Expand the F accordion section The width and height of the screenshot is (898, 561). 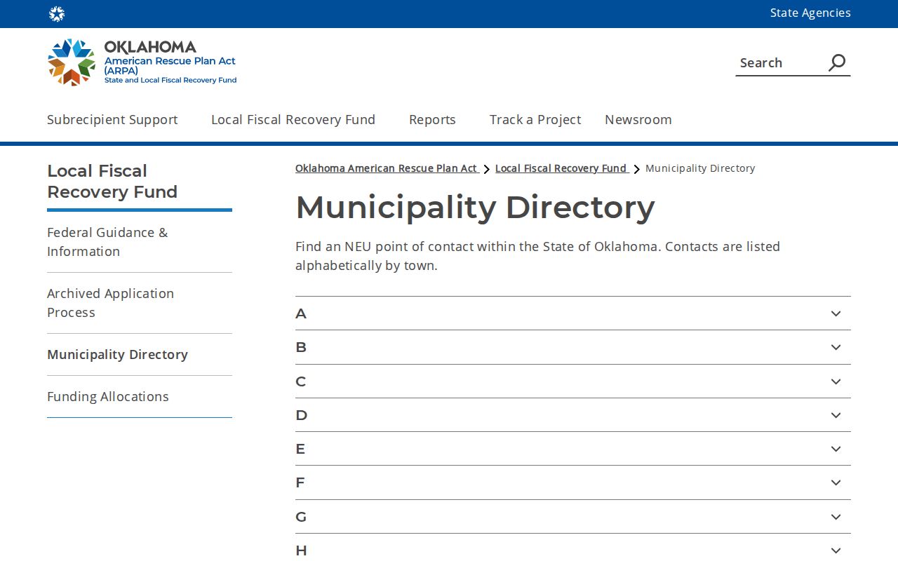(x=573, y=482)
